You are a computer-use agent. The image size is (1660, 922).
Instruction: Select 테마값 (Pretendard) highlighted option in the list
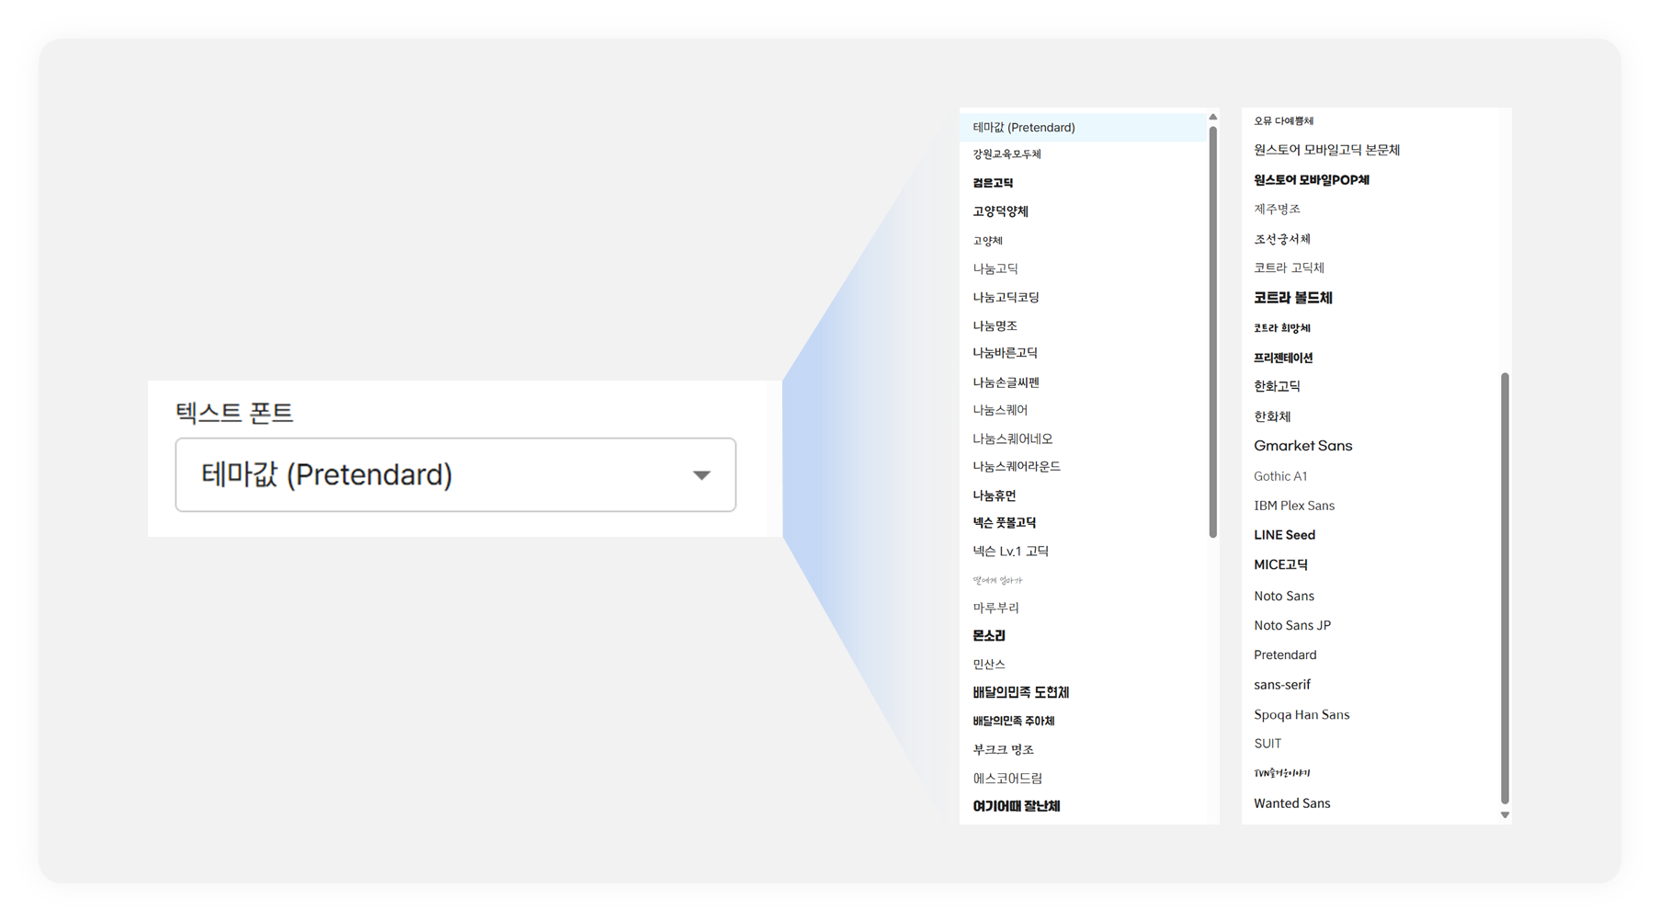(x=1083, y=127)
